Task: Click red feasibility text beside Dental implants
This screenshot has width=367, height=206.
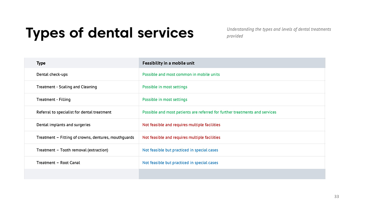Action: point(181,125)
